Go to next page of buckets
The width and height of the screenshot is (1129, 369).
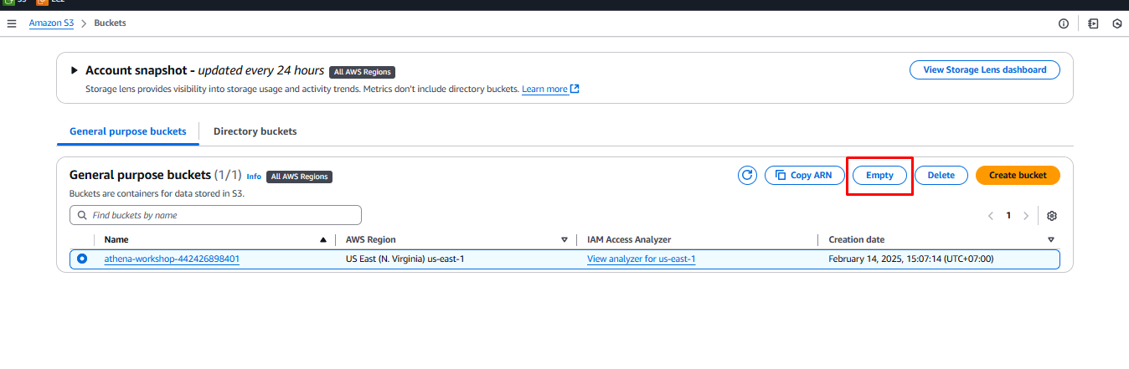tap(1026, 216)
